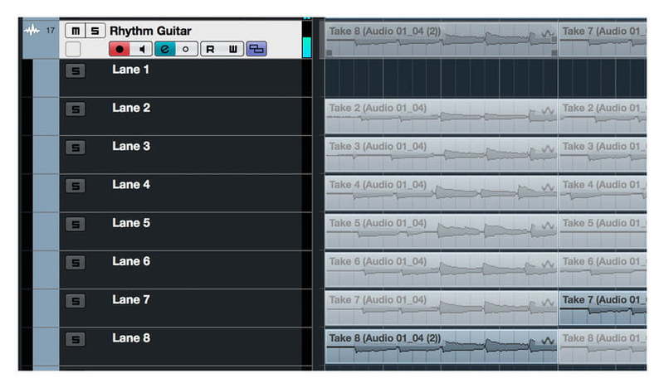Select Lane 2 label

pos(131,108)
